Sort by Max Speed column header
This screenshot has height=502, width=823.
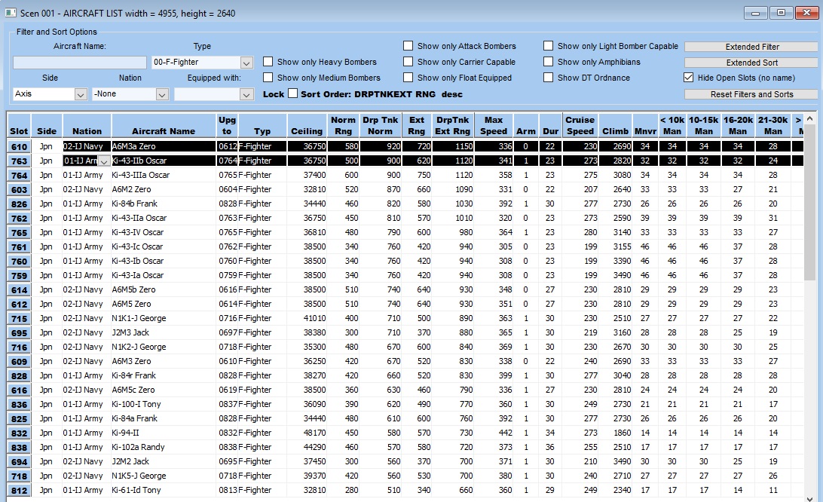coord(494,125)
